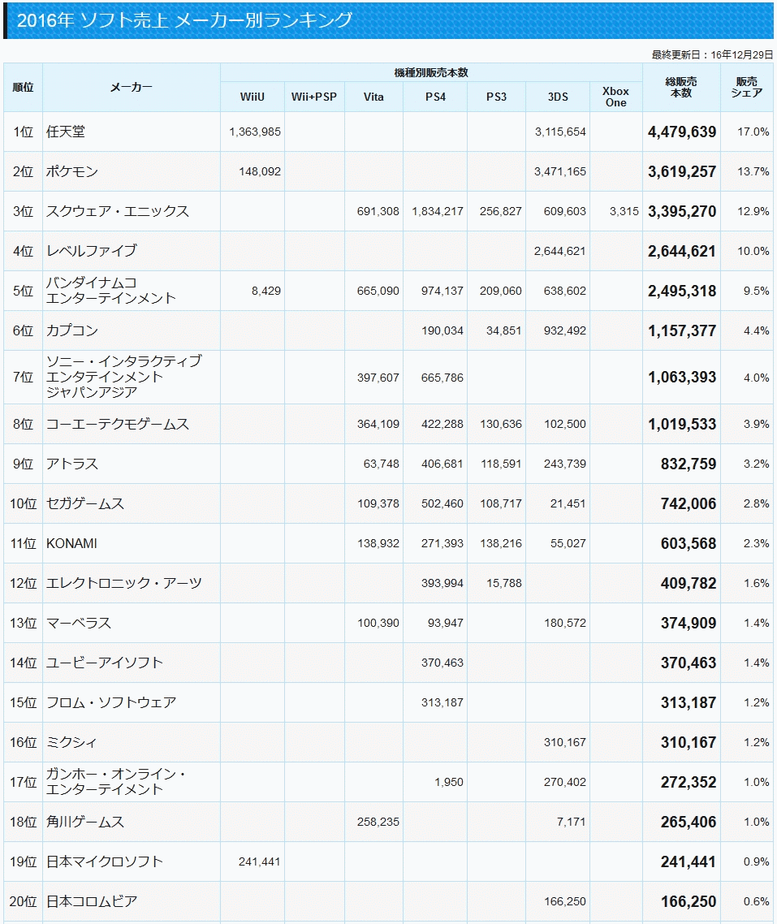
Task: Click the Vita value 397,607
Action: point(378,378)
